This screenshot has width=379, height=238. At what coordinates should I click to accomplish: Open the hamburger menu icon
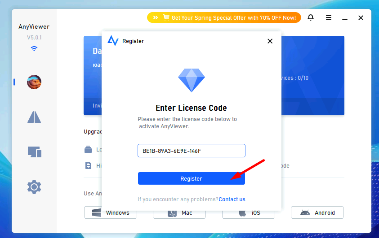(329, 17)
